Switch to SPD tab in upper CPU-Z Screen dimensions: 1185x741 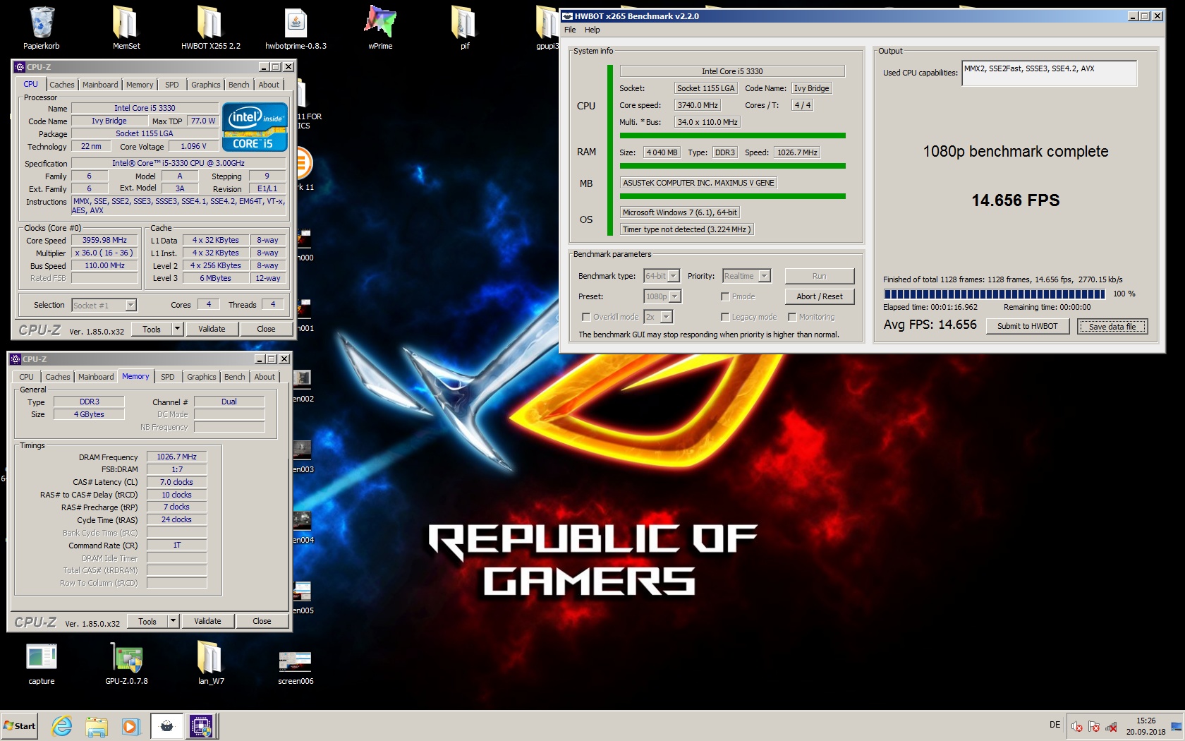tap(172, 85)
